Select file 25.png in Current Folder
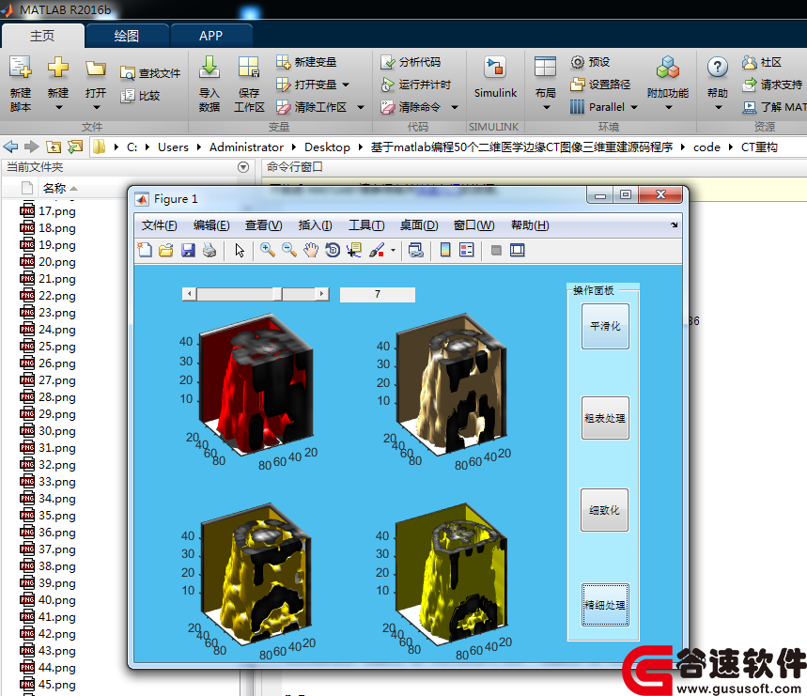 (57, 347)
